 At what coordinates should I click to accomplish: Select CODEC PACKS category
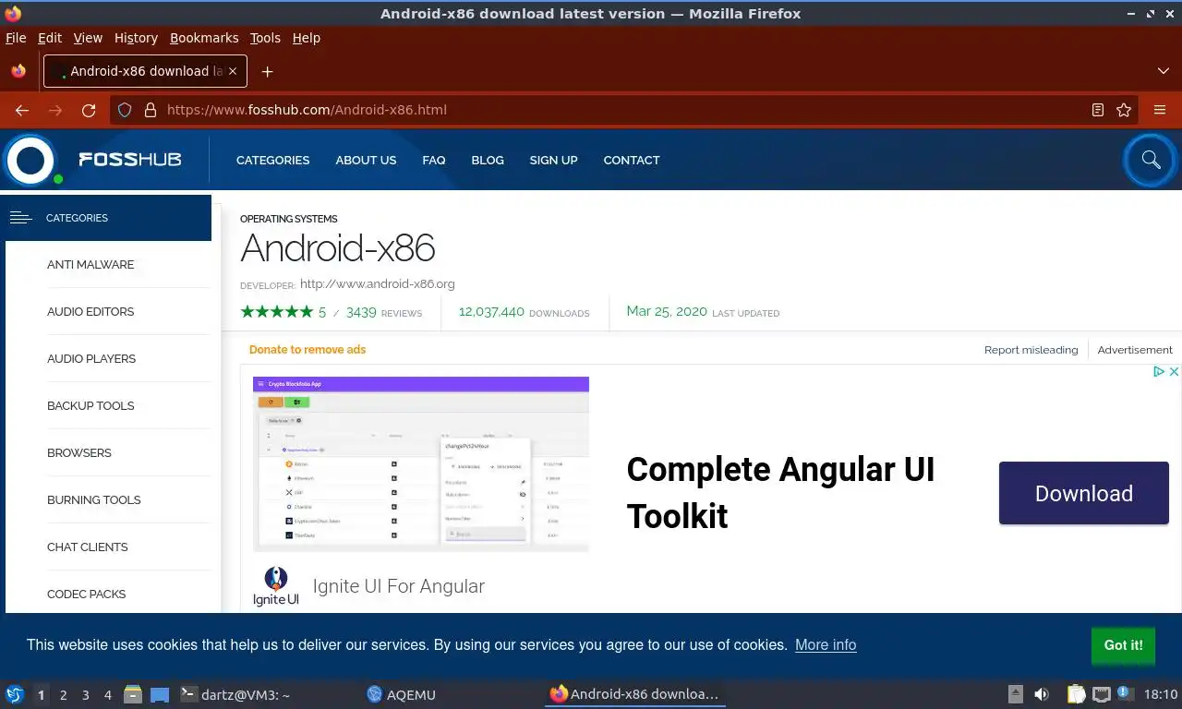[x=87, y=594]
